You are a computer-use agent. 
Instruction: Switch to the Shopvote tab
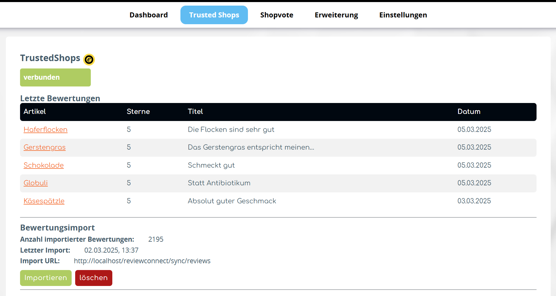(x=277, y=15)
